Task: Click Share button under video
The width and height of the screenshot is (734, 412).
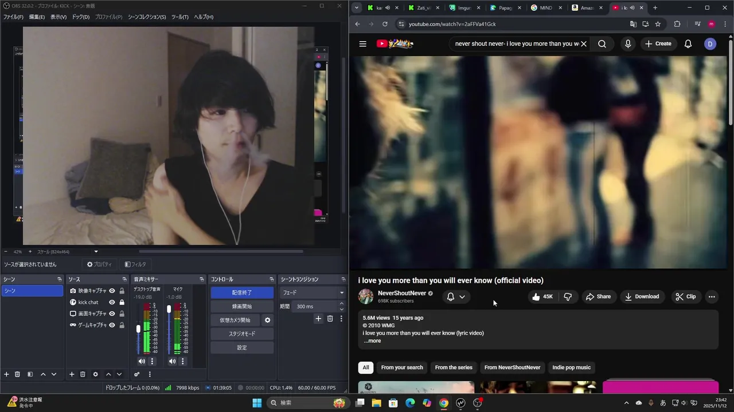Action: 598,296
